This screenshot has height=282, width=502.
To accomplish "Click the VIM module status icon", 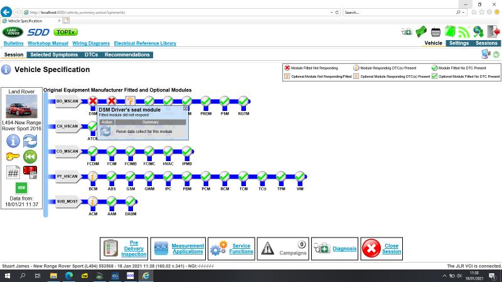I will (x=300, y=177).
